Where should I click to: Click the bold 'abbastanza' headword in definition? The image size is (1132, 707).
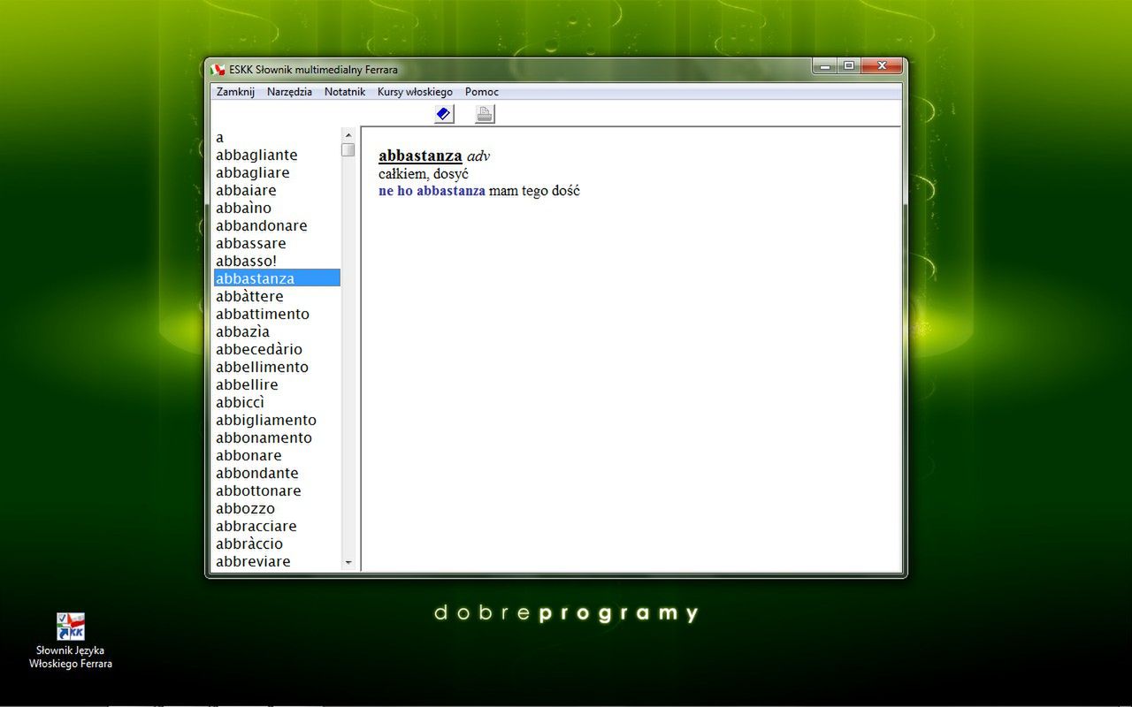[420, 156]
